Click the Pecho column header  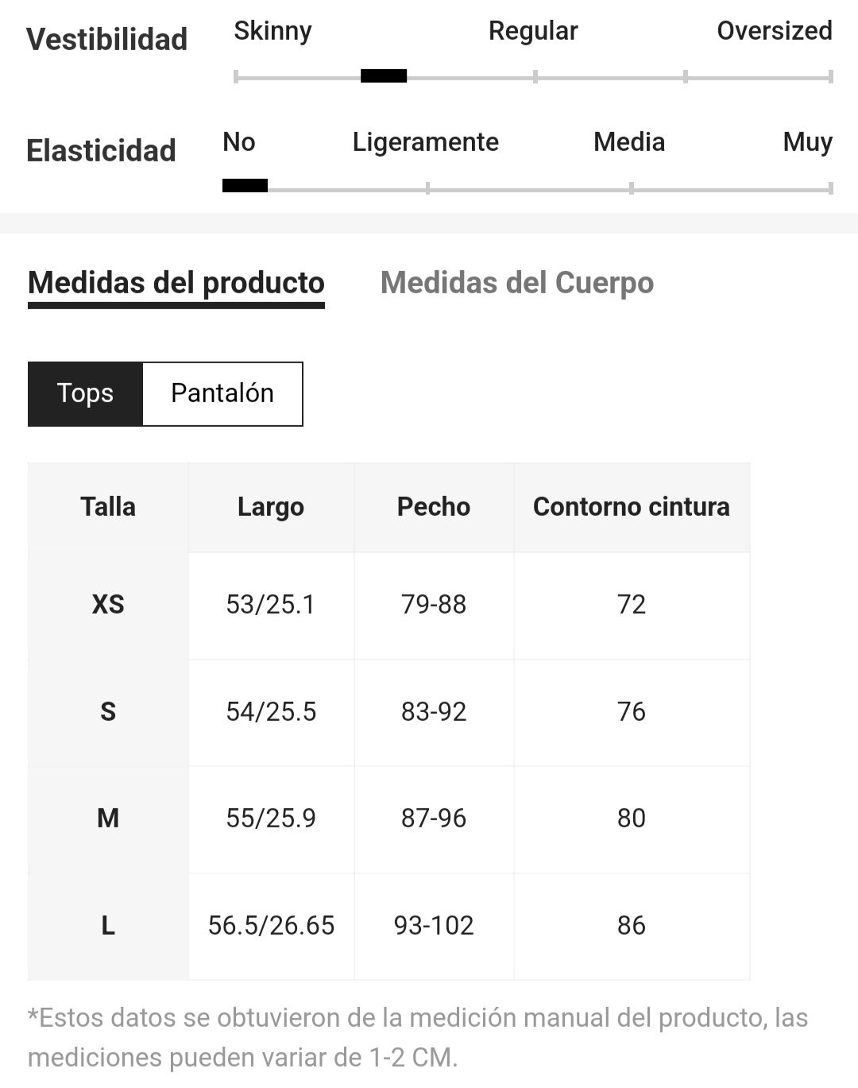pos(434,507)
